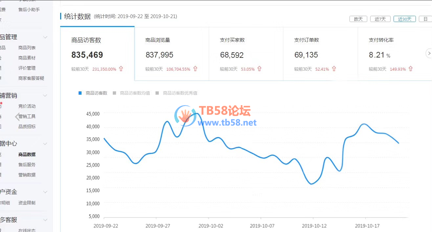Screen dimensions: 432x232
Task: Click the blue 商品访客数 legend color square
Action: click(80, 93)
